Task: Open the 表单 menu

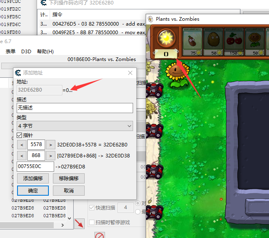Action: click(11, 51)
